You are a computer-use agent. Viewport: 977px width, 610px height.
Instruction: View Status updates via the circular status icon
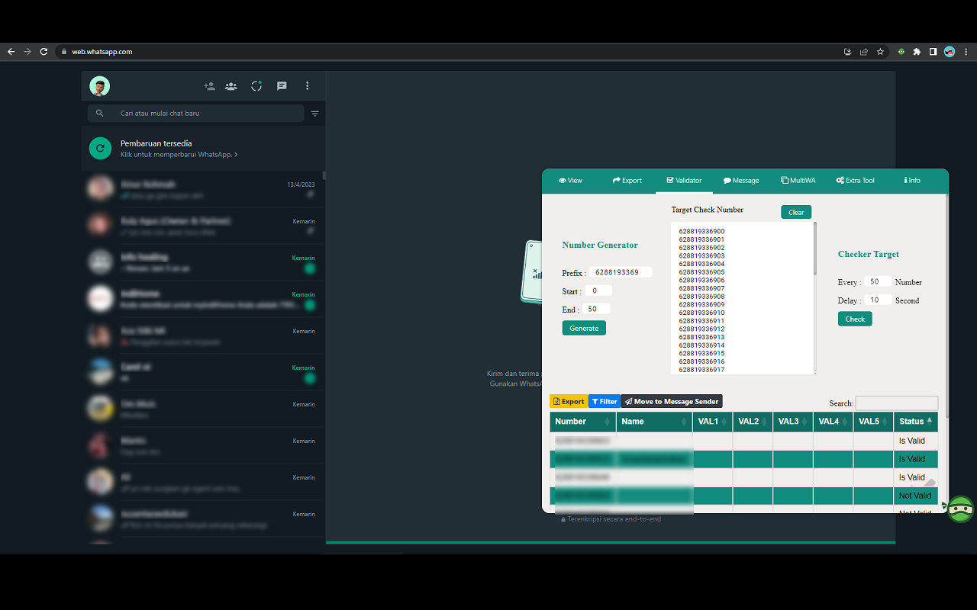pos(256,86)
